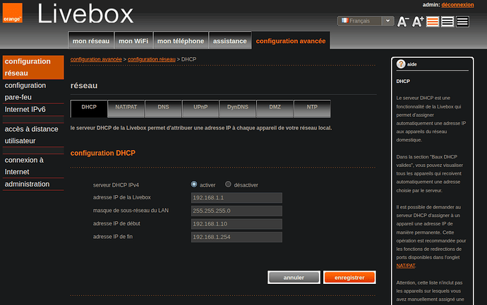Open the assistance tab
The width and height of the screenshot is (487, 305).
(230, 41)
